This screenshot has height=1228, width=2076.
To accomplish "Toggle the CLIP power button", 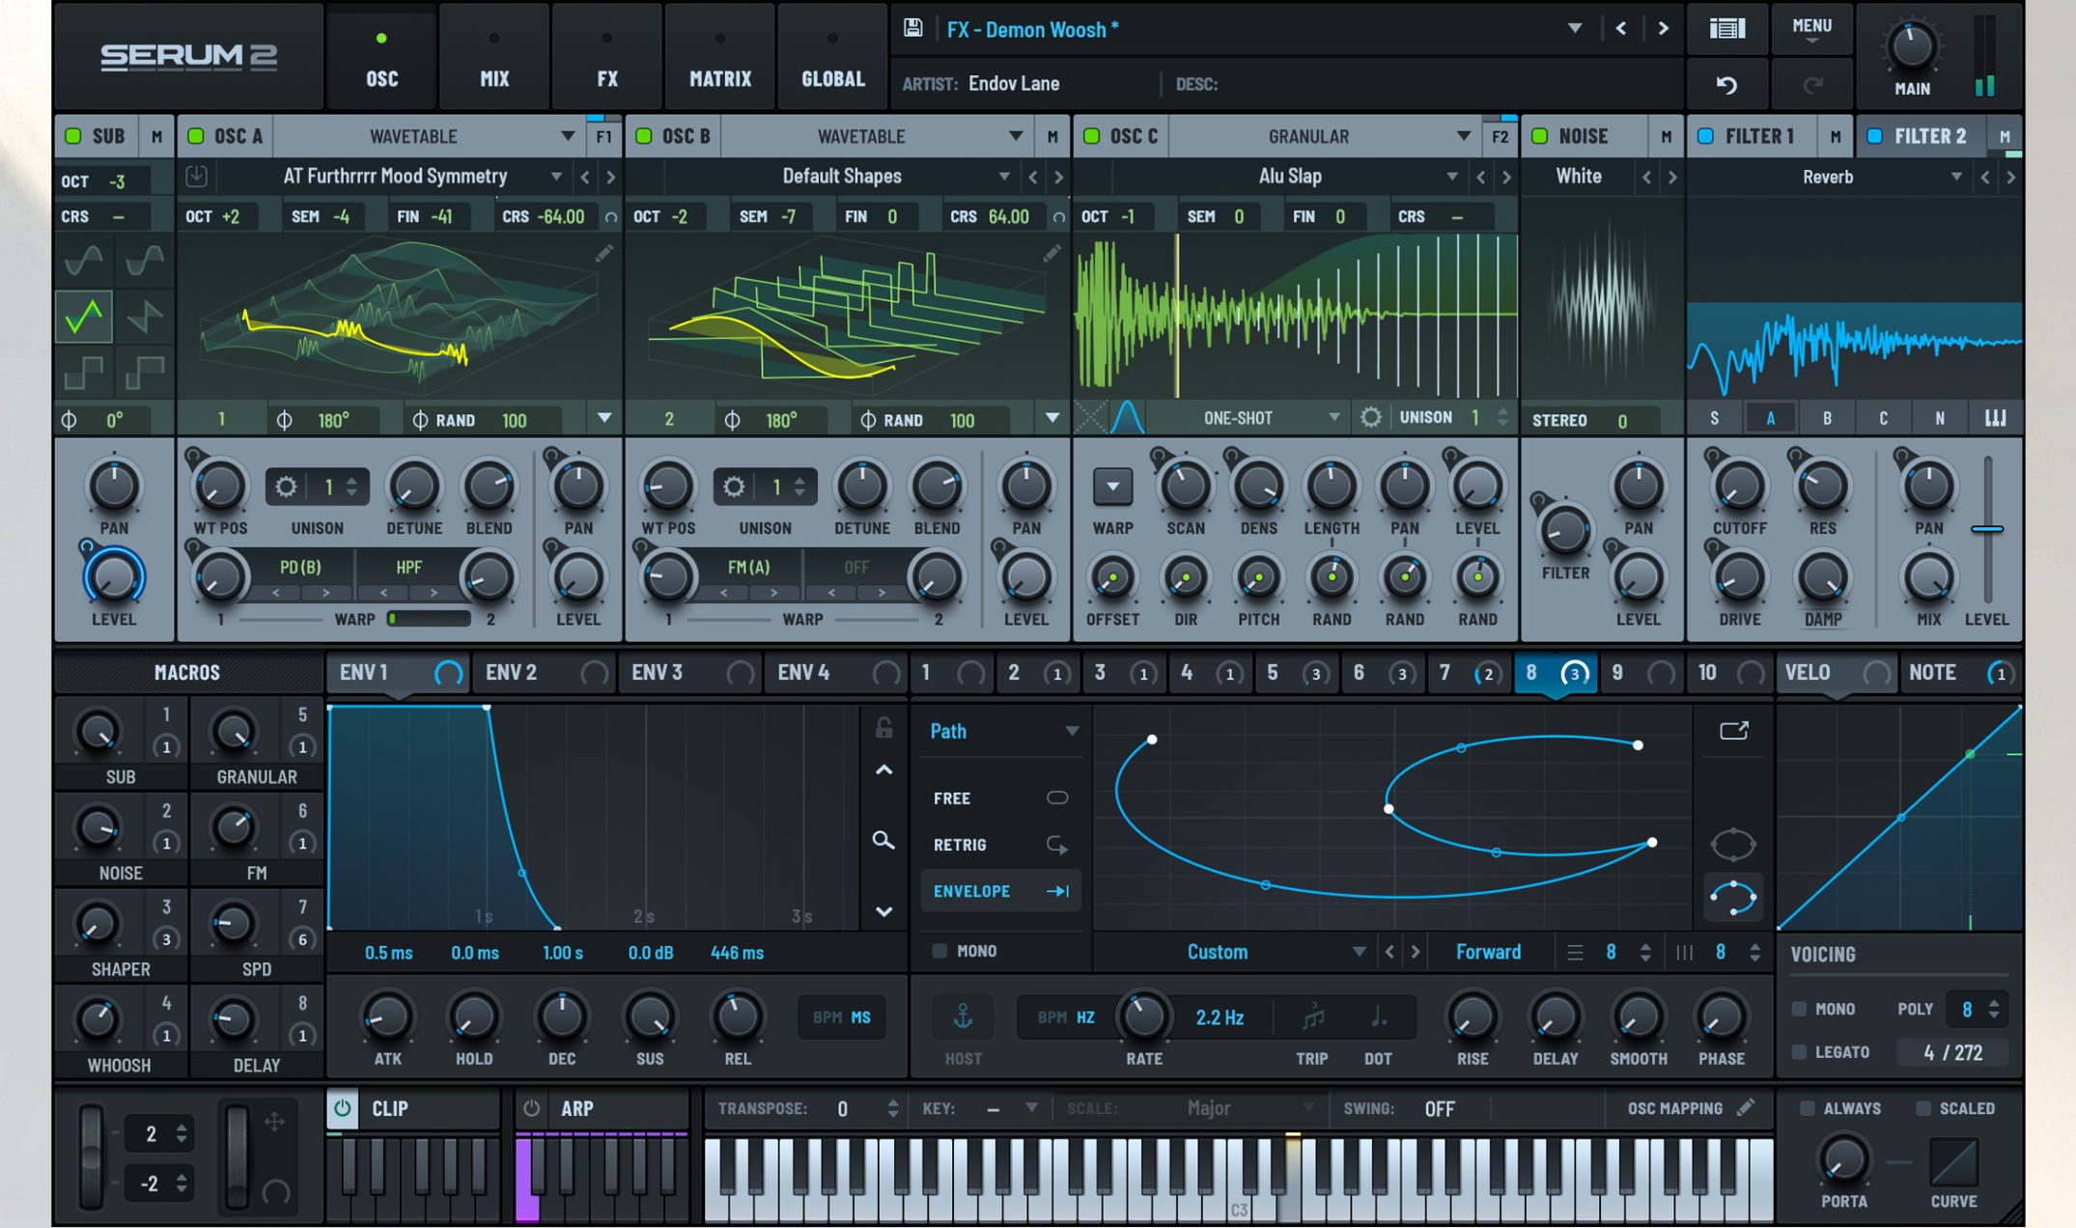I will (x=343, y=1108).
